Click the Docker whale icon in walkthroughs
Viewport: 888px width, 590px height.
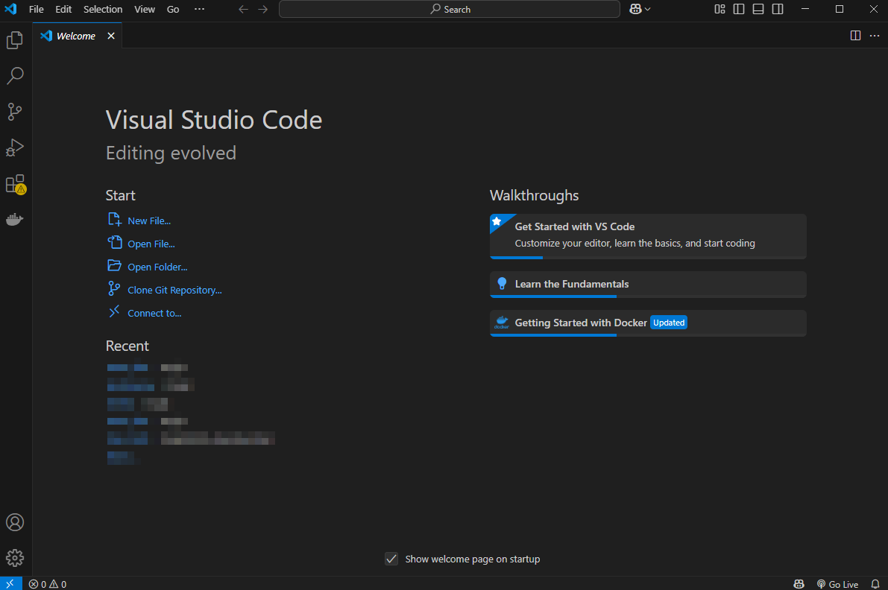(502, 323)
